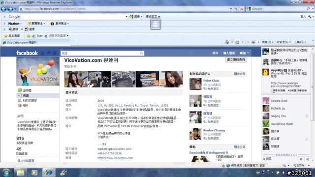Open the first photo strip thumbnail of woman
Image resolution: width=315 pixels, height=177 pixels.
tap(76, 79)
